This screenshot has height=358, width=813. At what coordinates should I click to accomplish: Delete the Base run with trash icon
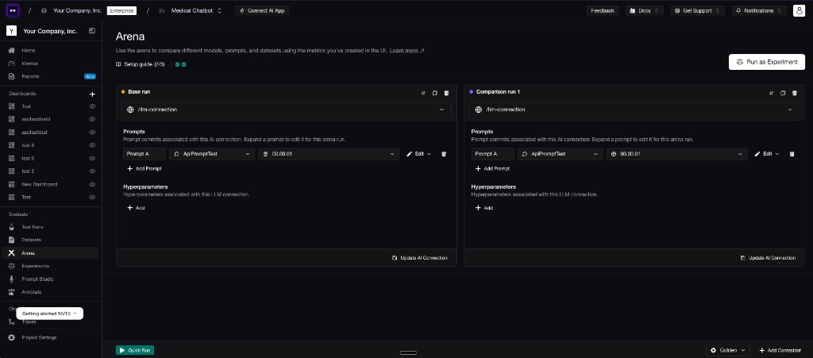point(446,93)
